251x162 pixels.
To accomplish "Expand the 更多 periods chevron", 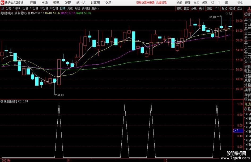I will (x=98, y=8).
